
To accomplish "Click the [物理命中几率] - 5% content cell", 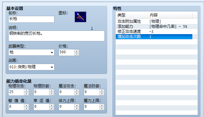I will [168, 26].
